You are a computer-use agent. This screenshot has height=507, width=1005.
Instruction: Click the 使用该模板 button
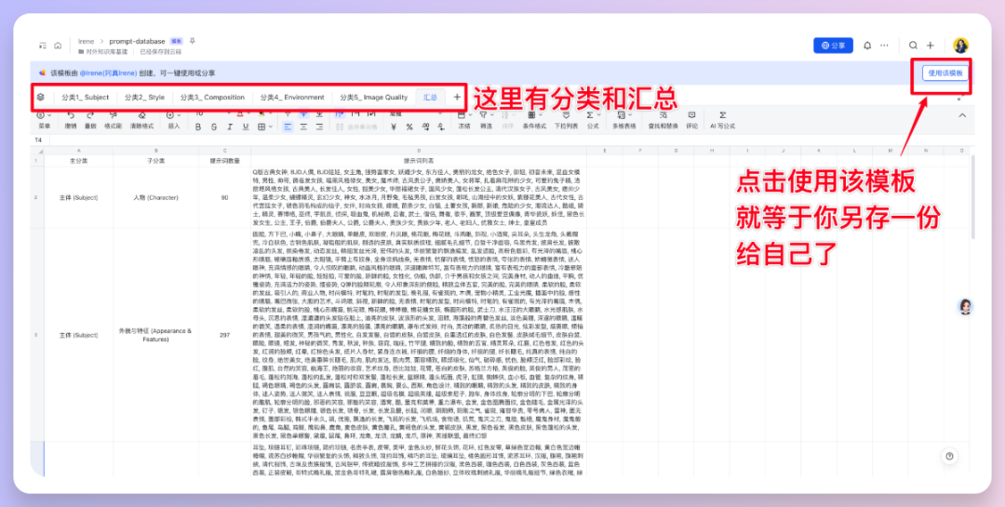tap(945, 73)
